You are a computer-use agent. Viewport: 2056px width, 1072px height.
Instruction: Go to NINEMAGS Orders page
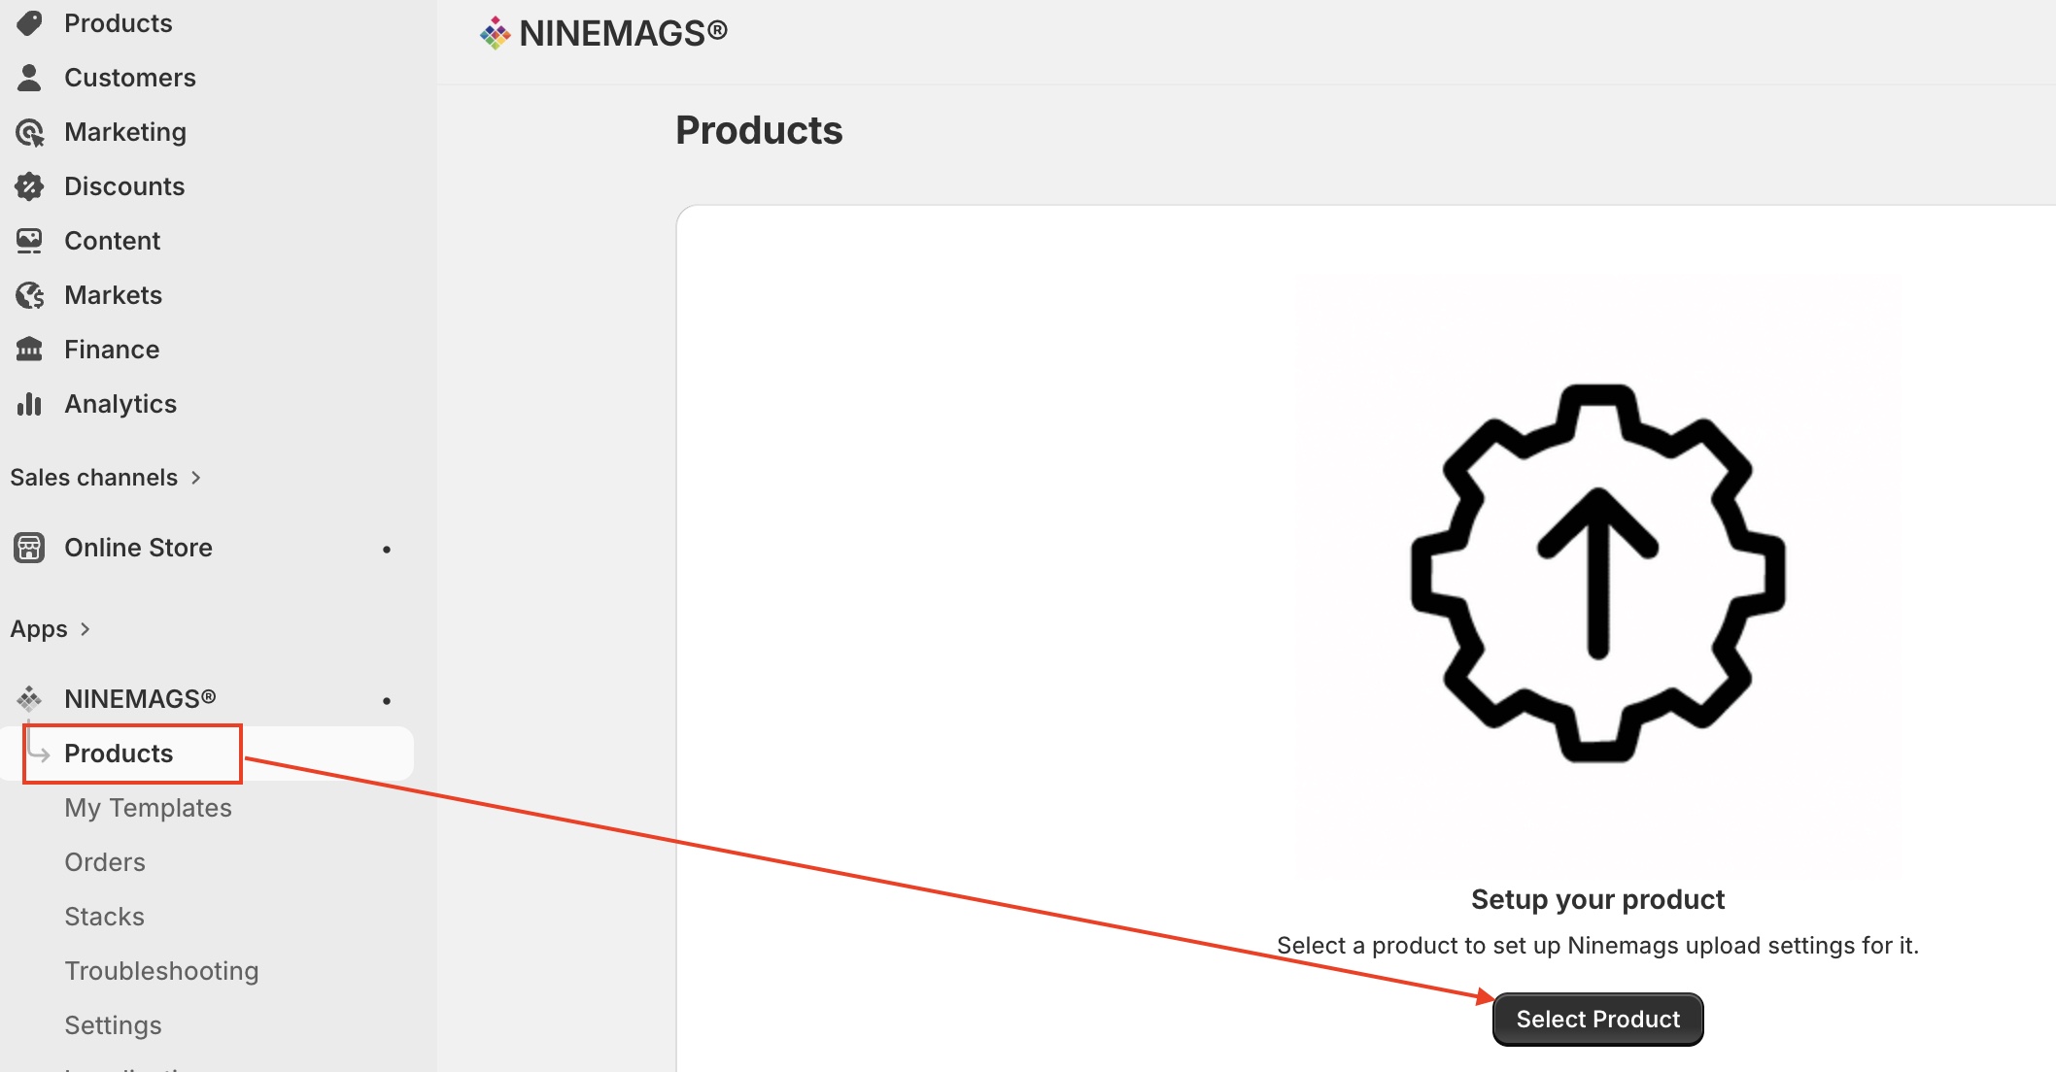(x=105, y=862)
